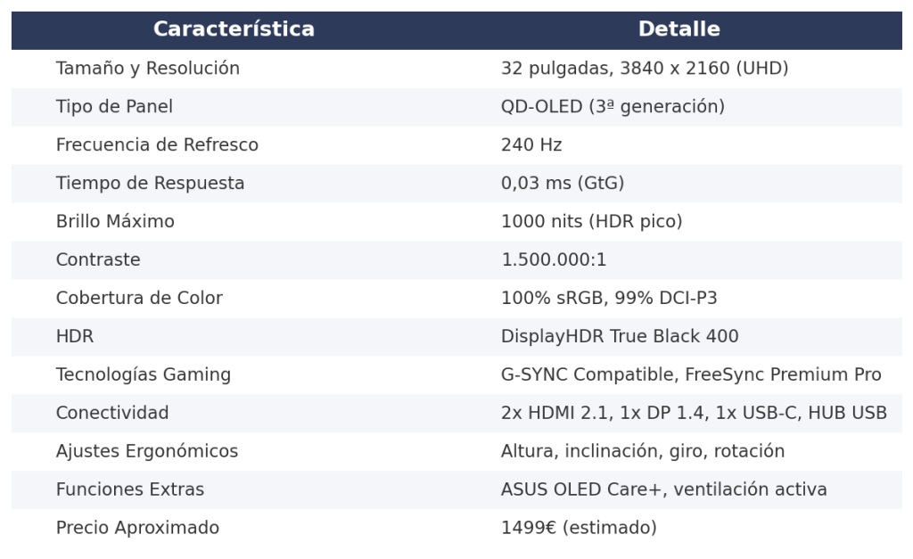The height and width of the screenshot is (559, 913).
Task: Click the Detalle column header
Action: tap(679, 29)
